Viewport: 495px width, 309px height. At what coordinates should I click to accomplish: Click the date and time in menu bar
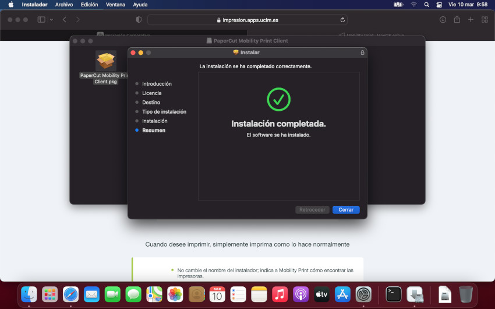(468, 5)
